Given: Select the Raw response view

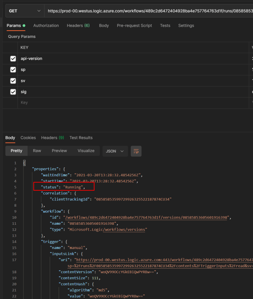Looking at the screenshot, I should pyautogui.click(x=37, y=151).
